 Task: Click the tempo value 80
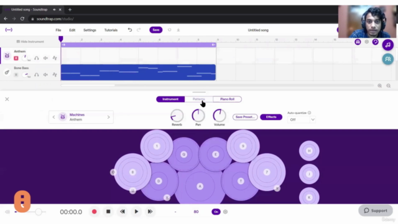[196, 212]
